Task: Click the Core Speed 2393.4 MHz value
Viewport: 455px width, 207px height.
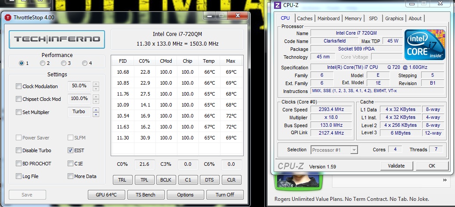Action: pos(332,110)
